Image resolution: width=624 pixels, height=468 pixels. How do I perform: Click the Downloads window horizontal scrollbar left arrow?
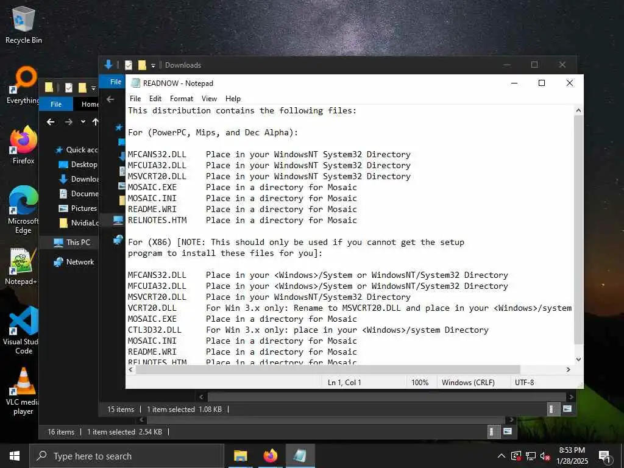click(201, 397)
